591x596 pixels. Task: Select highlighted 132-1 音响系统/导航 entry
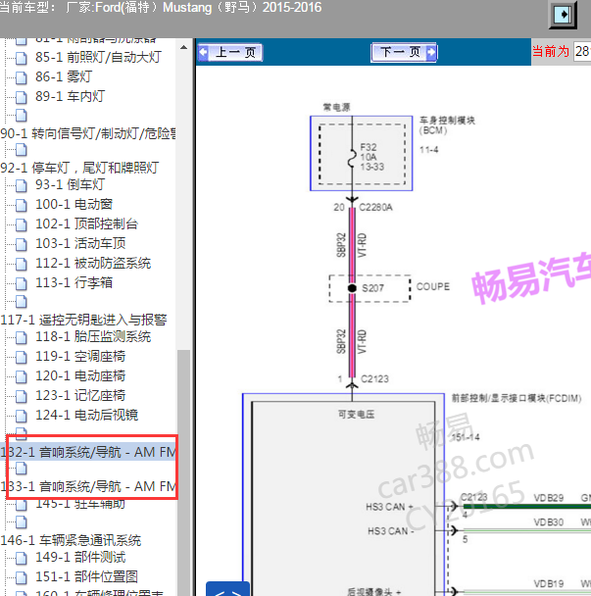[x=88, y=452]
